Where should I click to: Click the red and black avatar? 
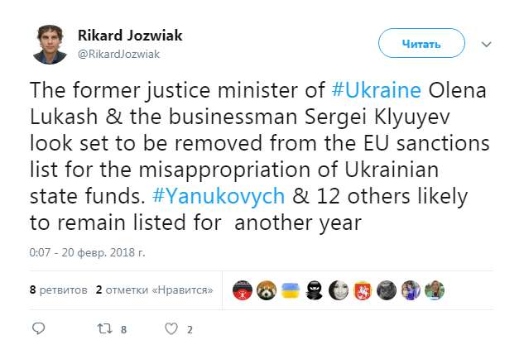pyautogui.click(x=243, y=290)
